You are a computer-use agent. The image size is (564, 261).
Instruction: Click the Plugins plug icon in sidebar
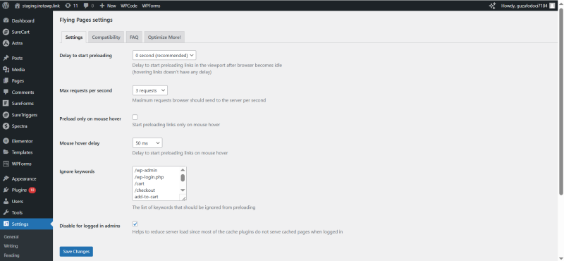(x=6, y=190)
